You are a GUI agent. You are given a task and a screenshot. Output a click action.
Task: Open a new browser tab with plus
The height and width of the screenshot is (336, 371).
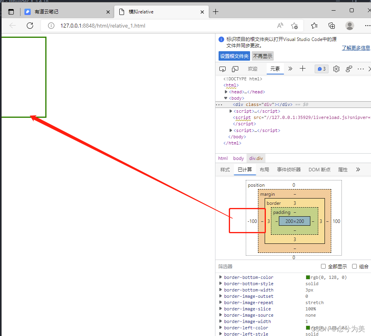tap(215, 11)
